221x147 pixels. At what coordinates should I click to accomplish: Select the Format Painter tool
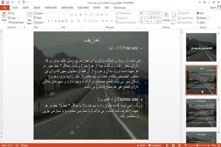tap(16, 22)
